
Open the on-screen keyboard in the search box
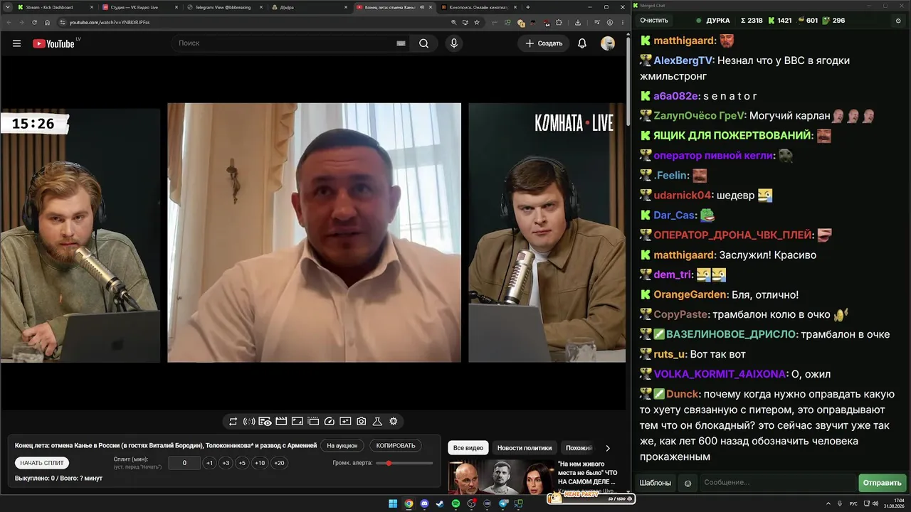pos(401,43)
